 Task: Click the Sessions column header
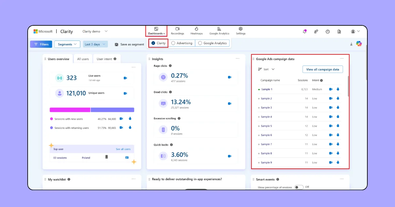pyautogui.click(x=303, y=80)
